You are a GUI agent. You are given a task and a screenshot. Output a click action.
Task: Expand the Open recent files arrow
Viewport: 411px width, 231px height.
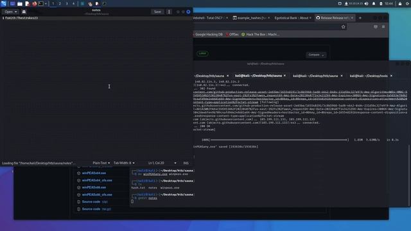(x=16, y=12)
